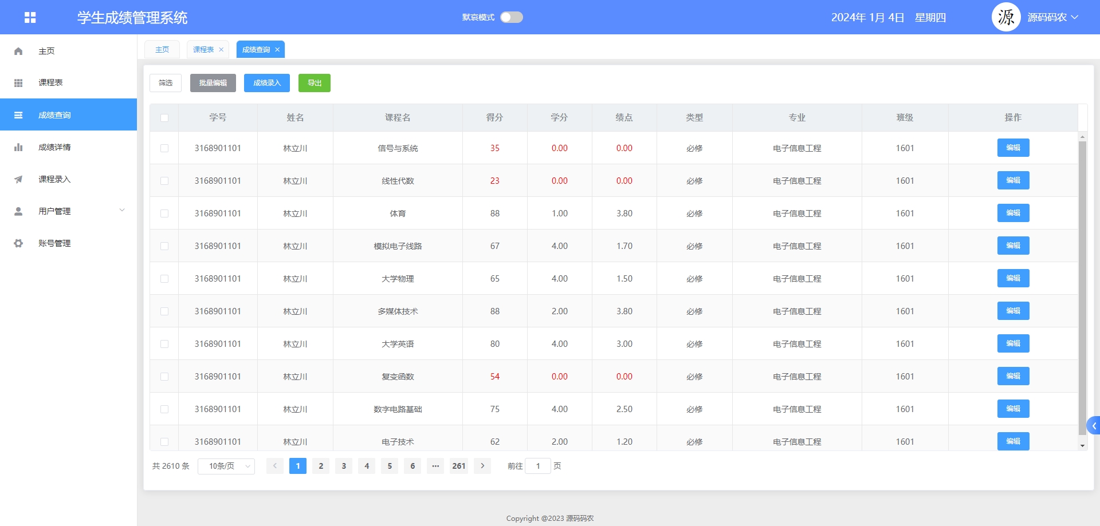
Task: Go to page 3
Action: click(344, 466)
